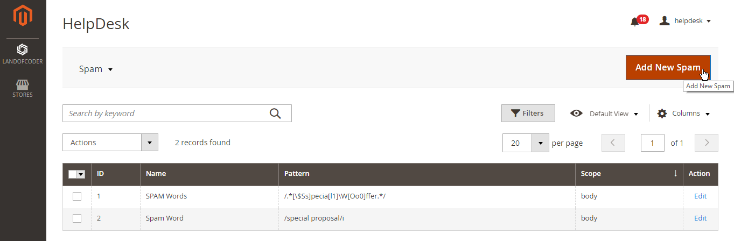Sort by Scope column arrow
734x241 pixels.
pyautogui.click(x=675, y=174)
